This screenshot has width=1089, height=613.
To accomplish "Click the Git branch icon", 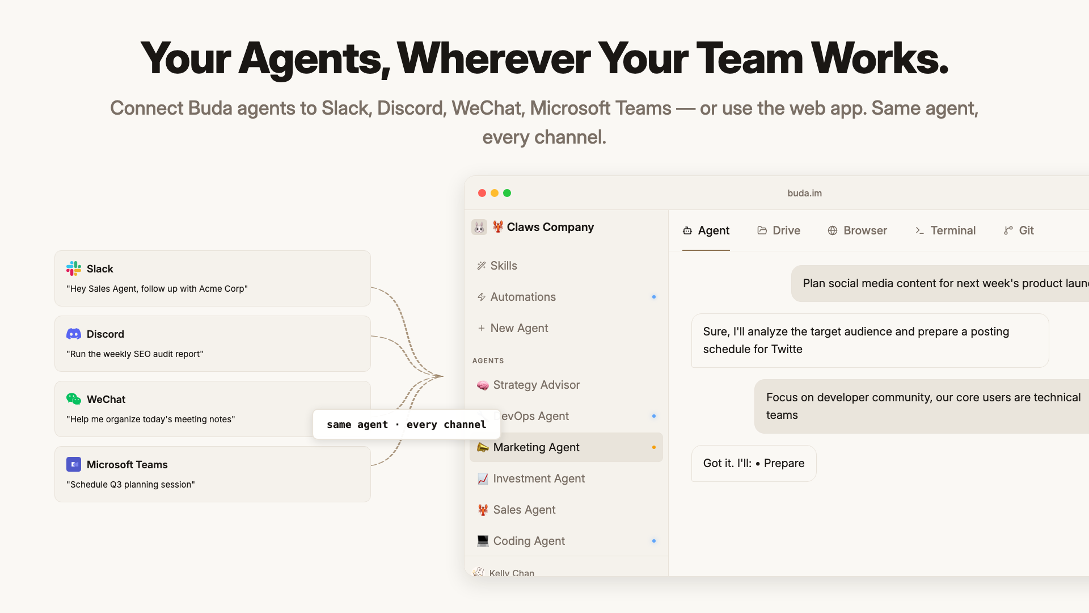I will [1008, 230].
